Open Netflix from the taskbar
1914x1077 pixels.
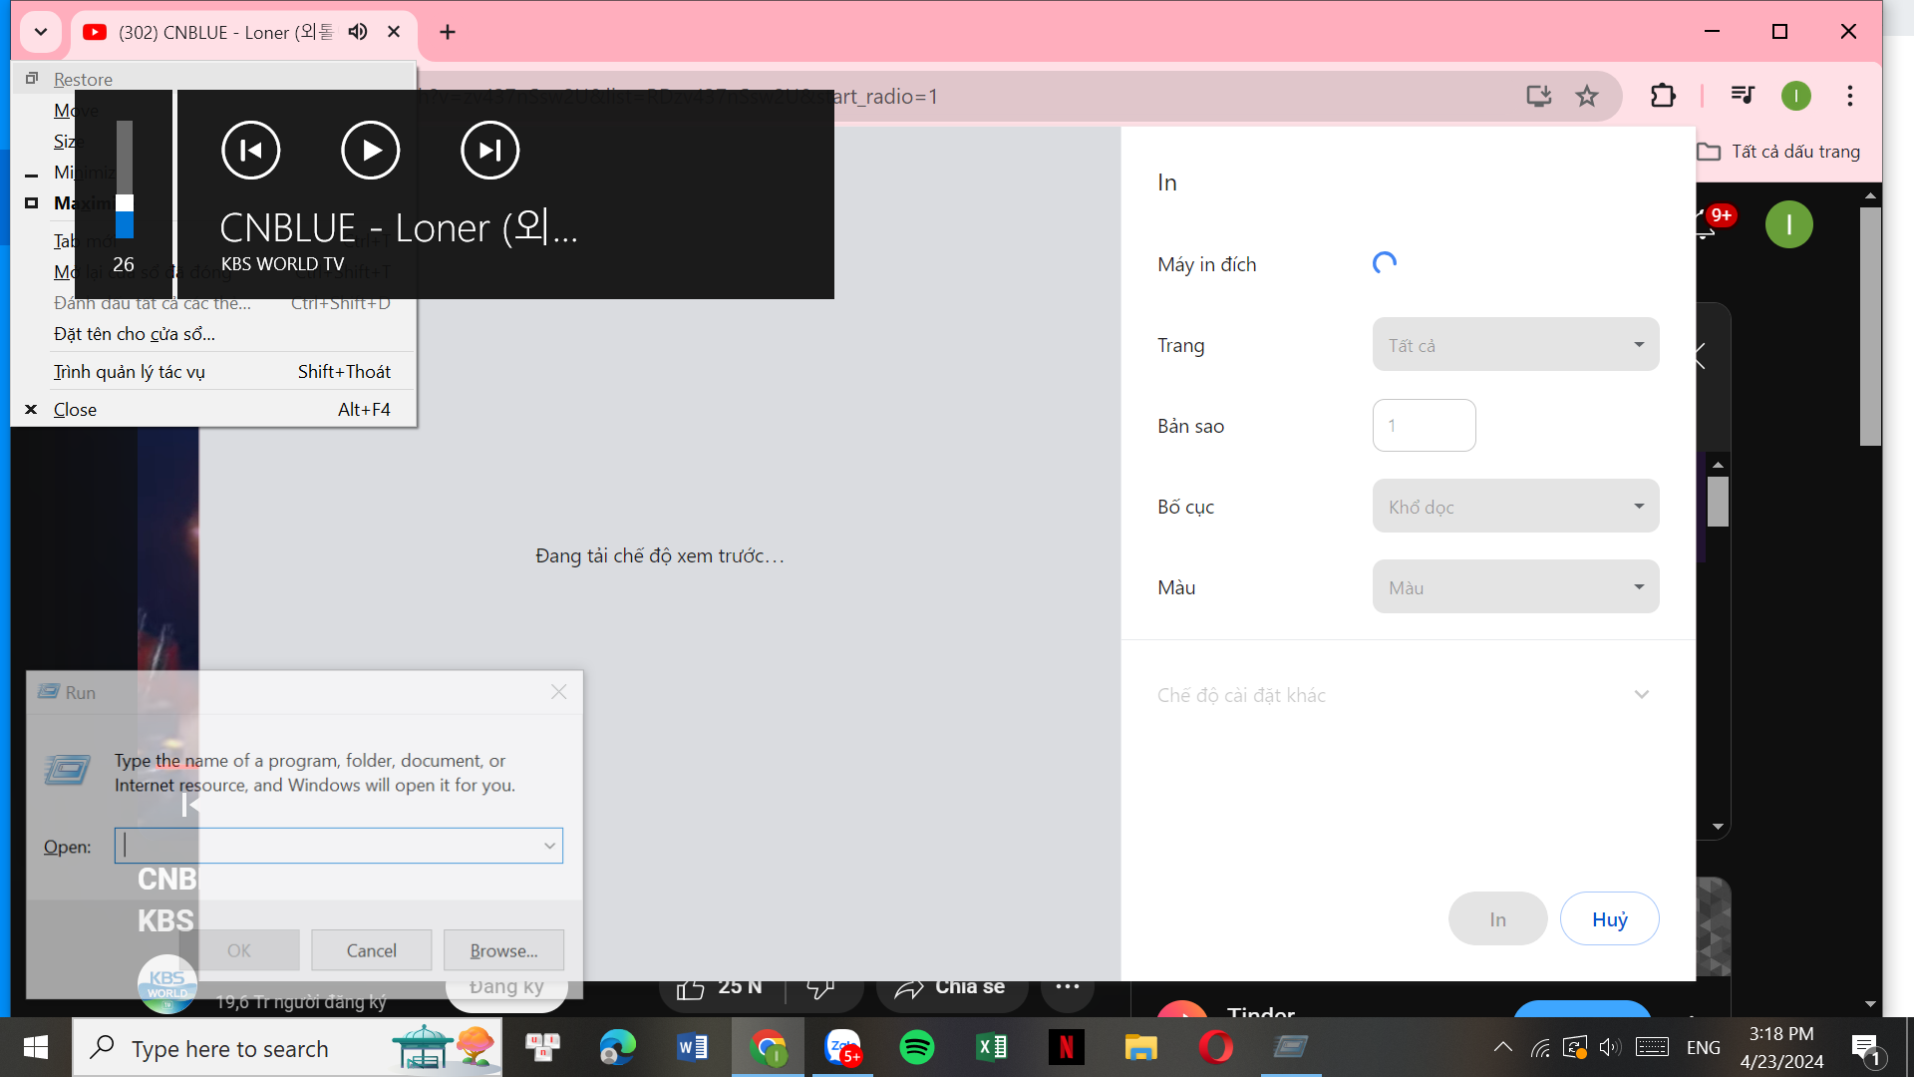pyautogui.click(x=1066, y=1047)
